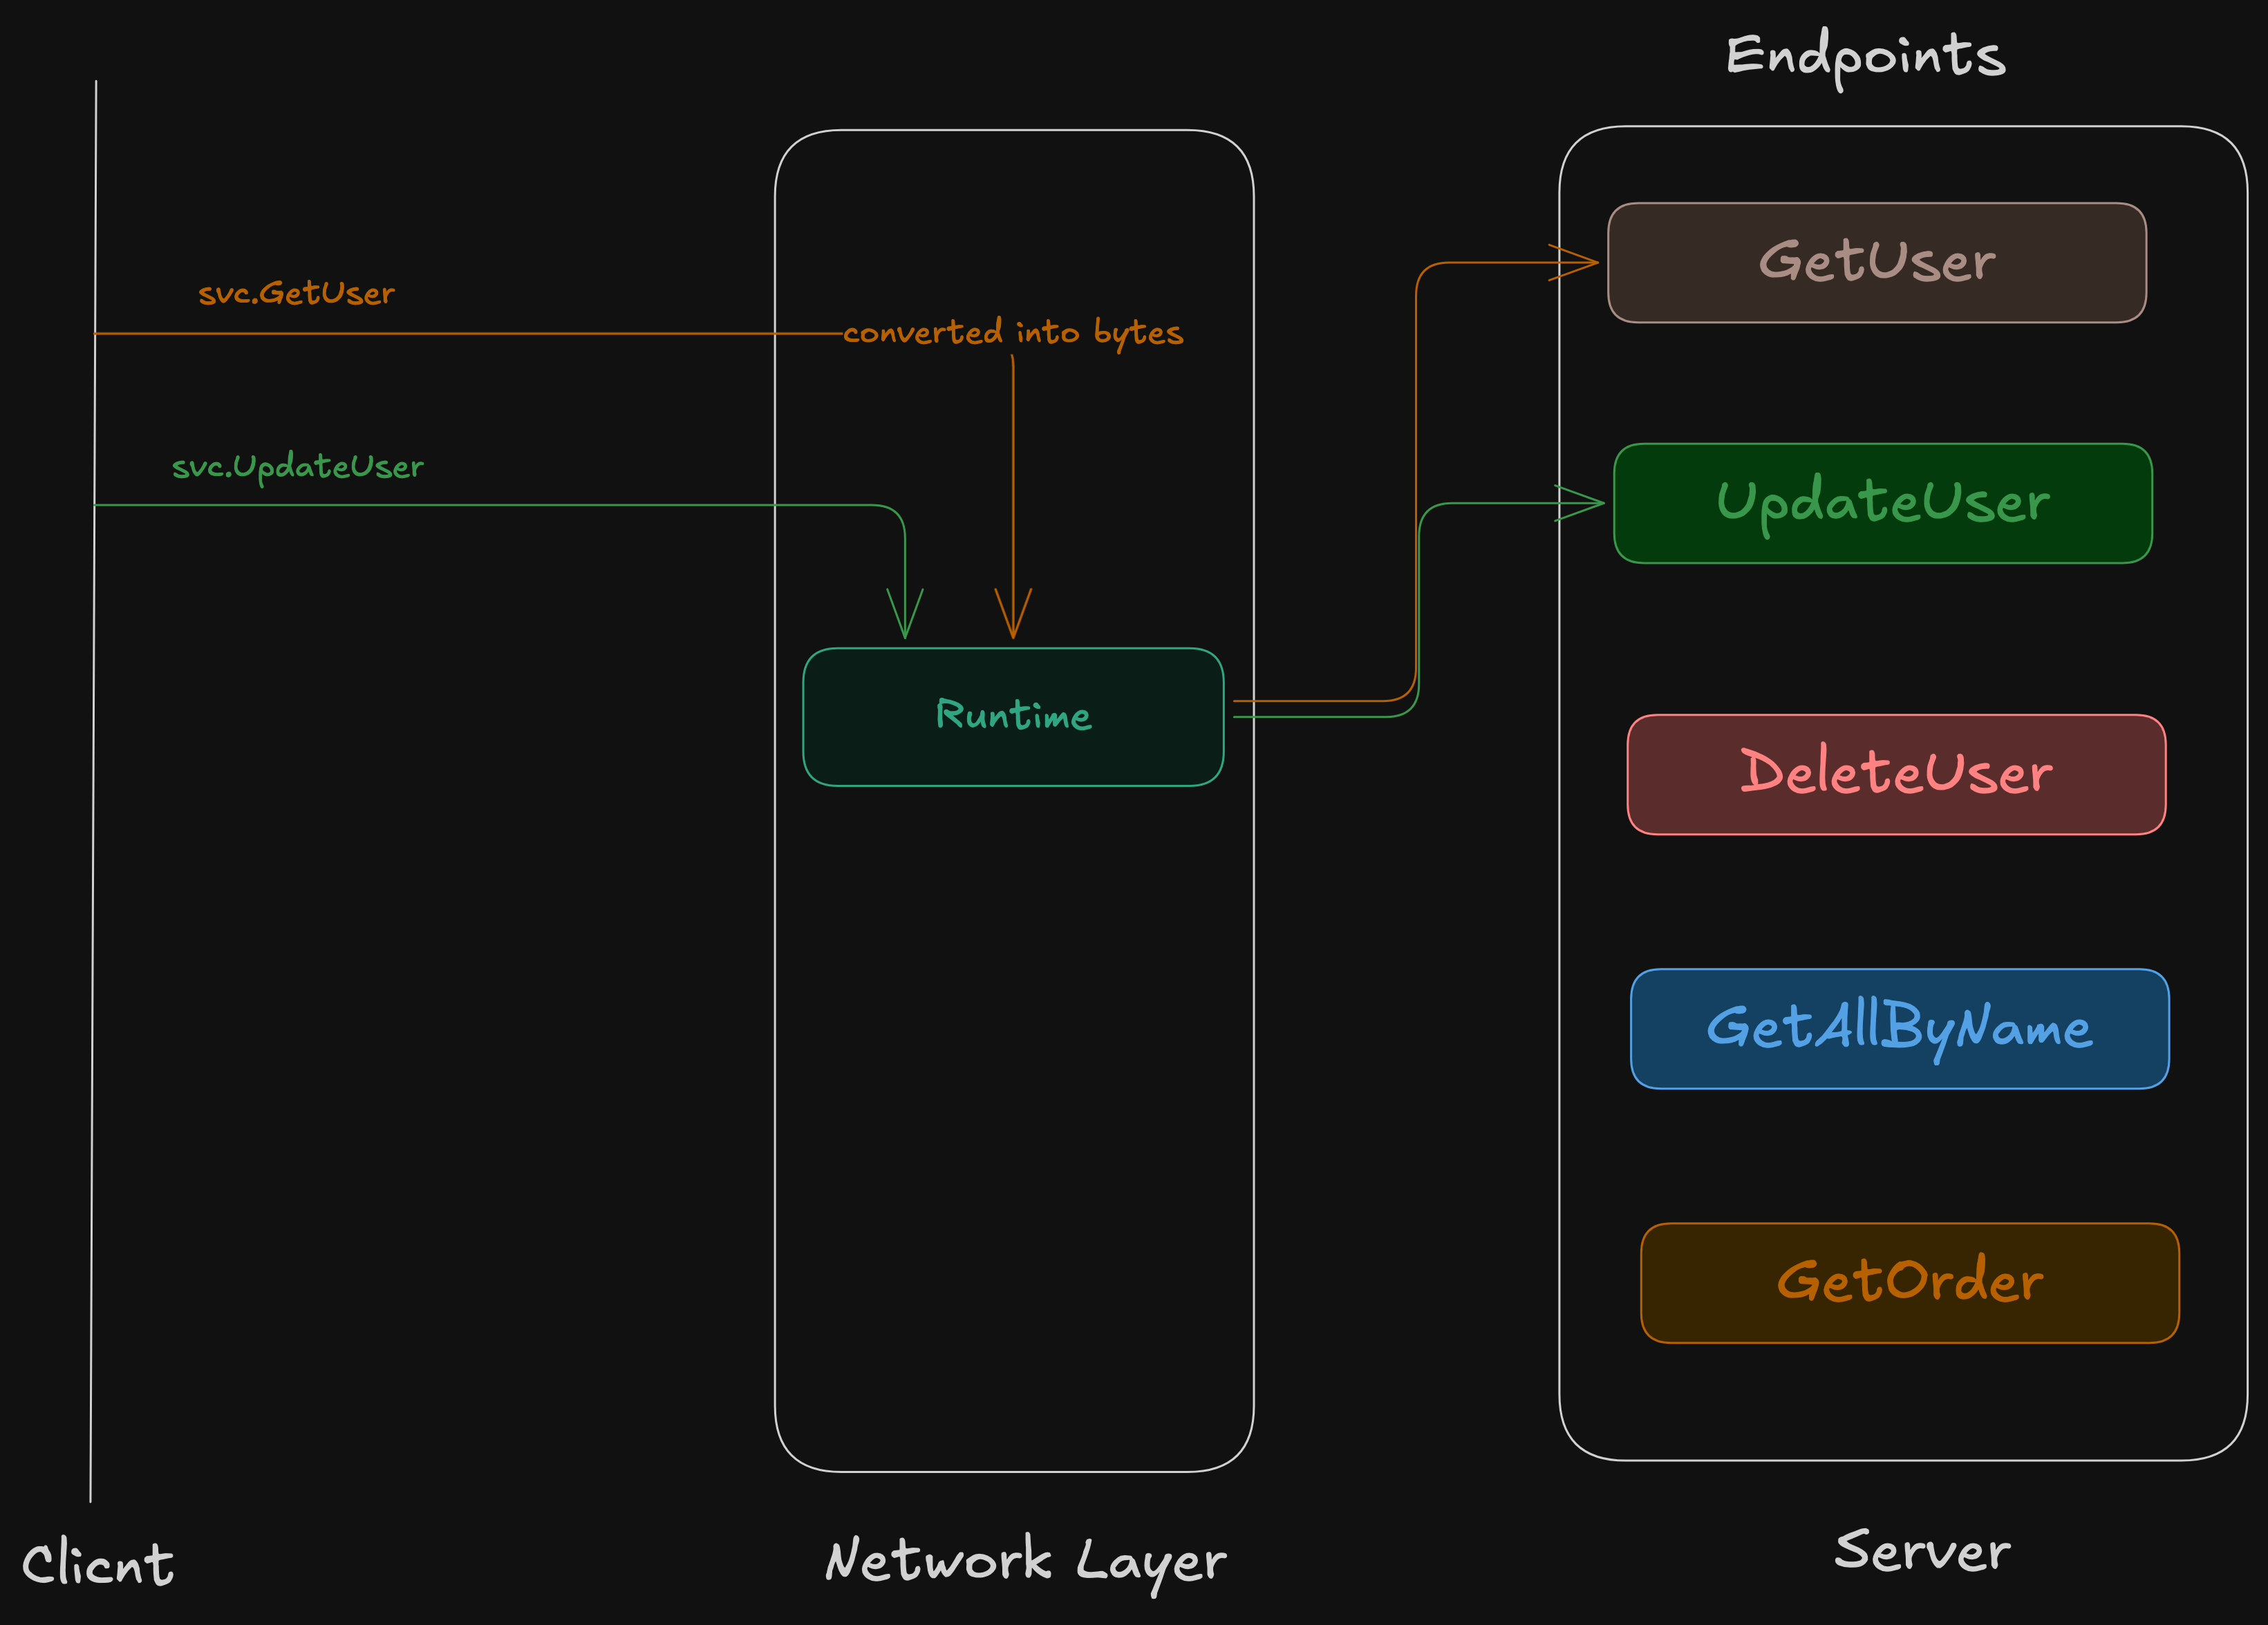
Task: Click the vertical white Client lifeline
Action: coord(93,900)
